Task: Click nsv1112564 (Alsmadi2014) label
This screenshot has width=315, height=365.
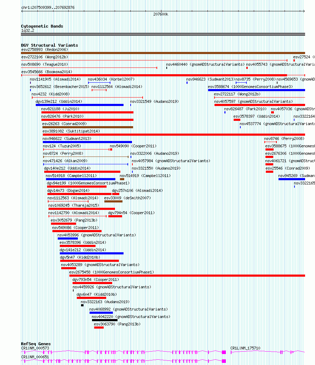Action: pyautogui.click(x=117, y=87)
